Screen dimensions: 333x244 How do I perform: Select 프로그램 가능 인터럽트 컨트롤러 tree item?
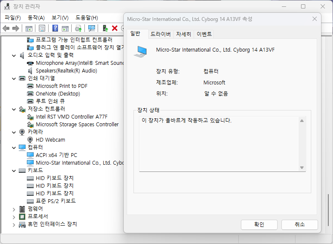pos(74,40)
